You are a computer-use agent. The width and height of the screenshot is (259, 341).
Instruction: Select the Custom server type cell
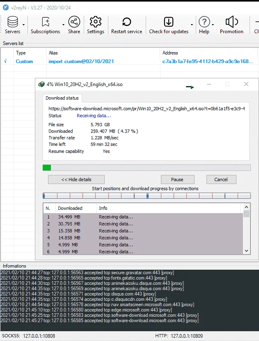(24, 61)
